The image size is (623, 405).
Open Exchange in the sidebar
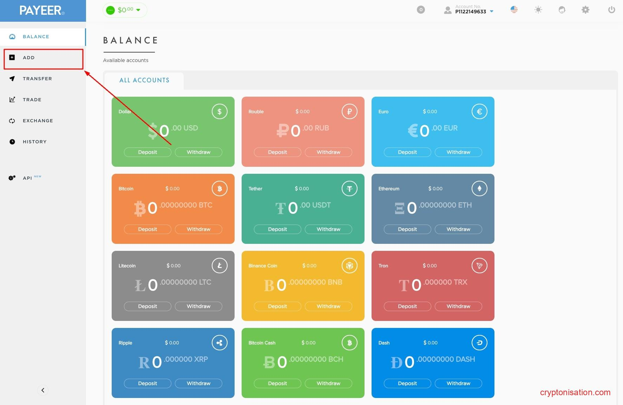coord(38,121)
